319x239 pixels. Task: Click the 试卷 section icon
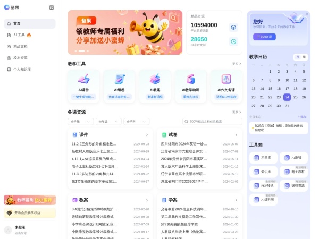pyautogui.click(x=164, y=135)
